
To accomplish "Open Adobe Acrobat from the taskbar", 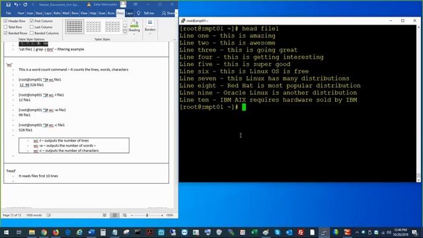I will (149, 232).
